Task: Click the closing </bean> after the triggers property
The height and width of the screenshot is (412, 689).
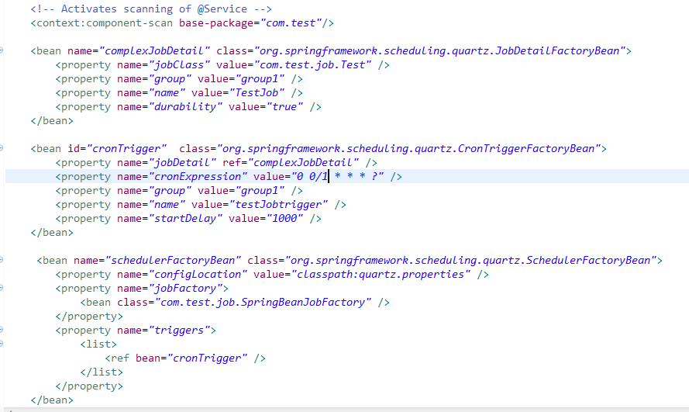Action: [x=52, y=400]
